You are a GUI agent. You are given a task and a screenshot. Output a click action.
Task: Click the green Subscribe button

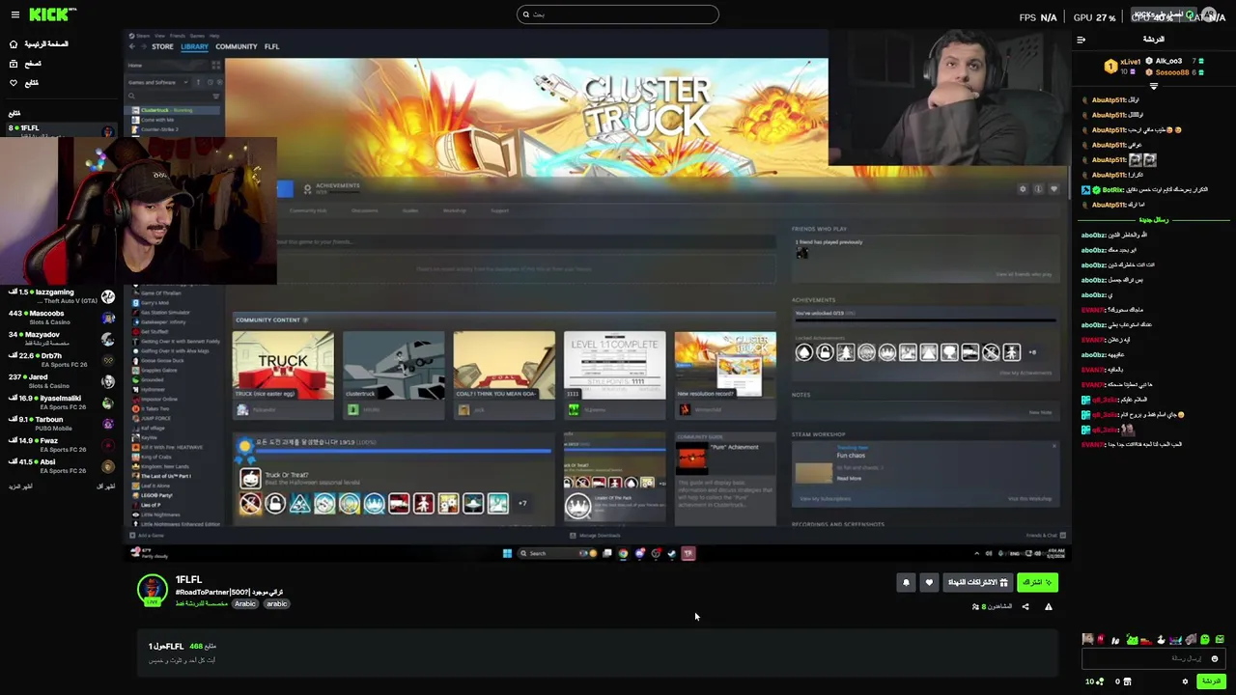1036,582
